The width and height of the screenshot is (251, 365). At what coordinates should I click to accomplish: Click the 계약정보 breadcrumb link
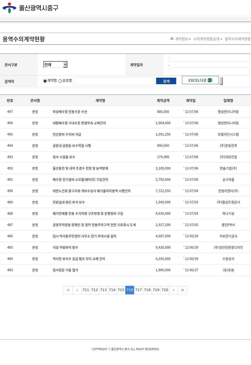click(x=181, y=39)
